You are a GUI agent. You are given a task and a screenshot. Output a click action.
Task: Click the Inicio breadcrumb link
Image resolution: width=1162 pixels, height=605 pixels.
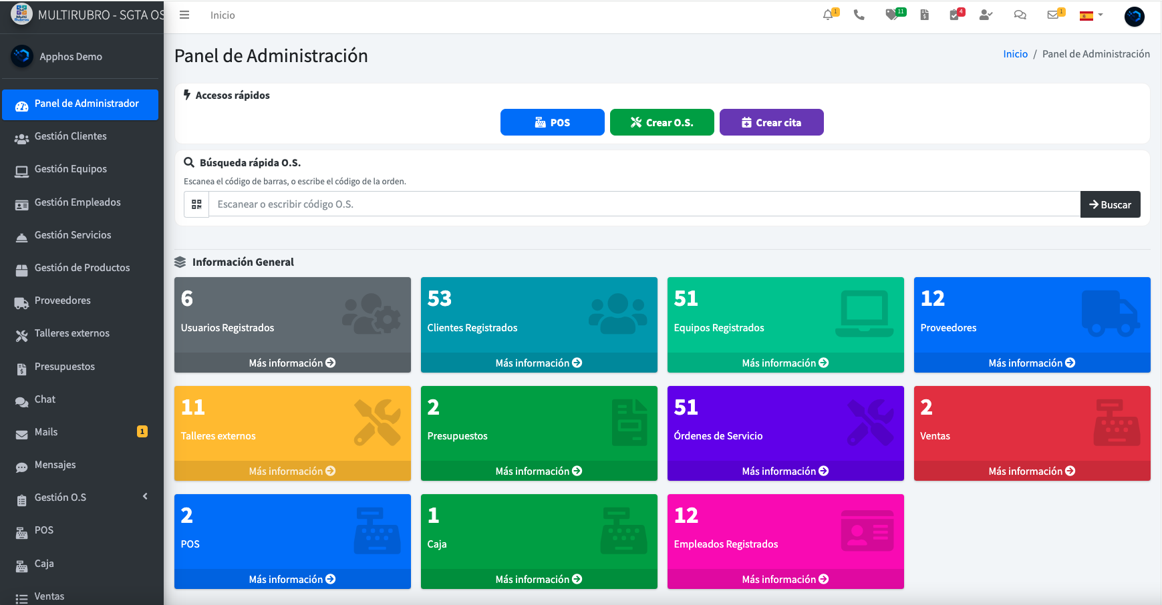click(1015, 54)
